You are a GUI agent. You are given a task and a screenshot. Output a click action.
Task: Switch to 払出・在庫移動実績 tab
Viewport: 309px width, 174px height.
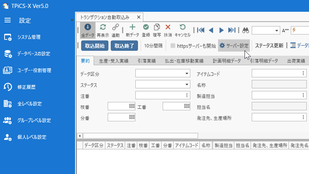(x=184, y=61)
